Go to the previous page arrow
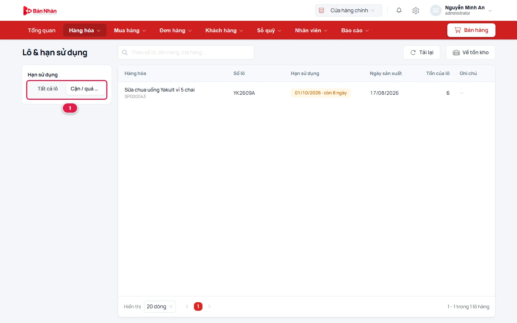This screenshot has height=323, width=517. point(187,306)
